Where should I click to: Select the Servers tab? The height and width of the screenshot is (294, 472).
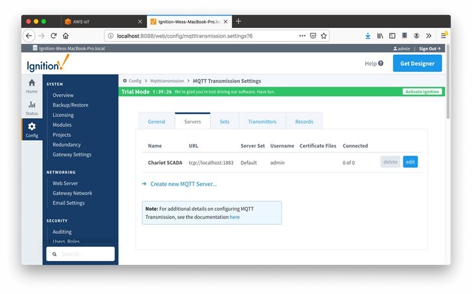point(192,121)
